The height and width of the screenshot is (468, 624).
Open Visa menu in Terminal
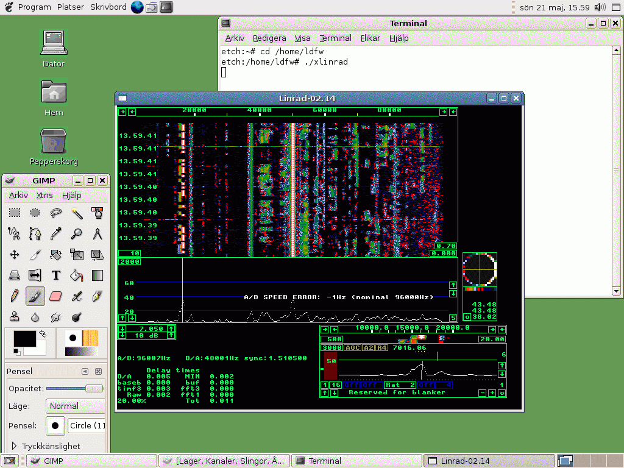[x=302, y=38]
